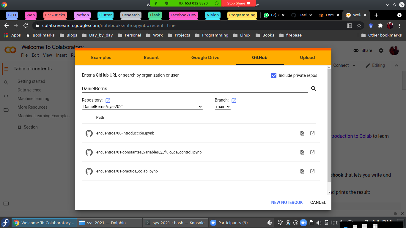406x228 pixels.
Task: Switch to the Recent tab
Action: (151, 58)
